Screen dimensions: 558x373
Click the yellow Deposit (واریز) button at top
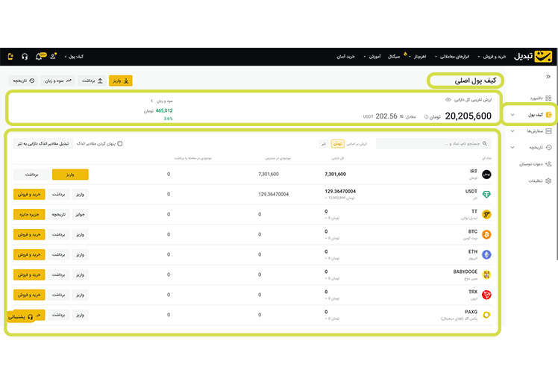click(x=120, y=81)
